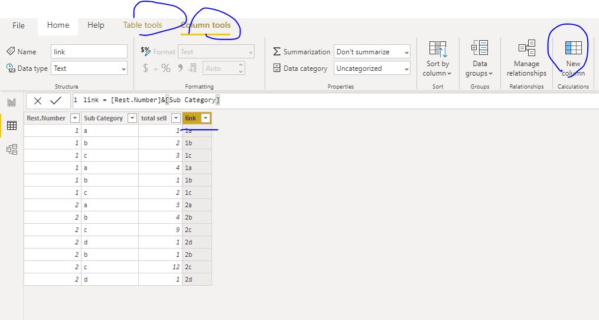This screenshot has width=599, height=320.
Task: Switch to Data view icon
Action: [x=12, y=126]
